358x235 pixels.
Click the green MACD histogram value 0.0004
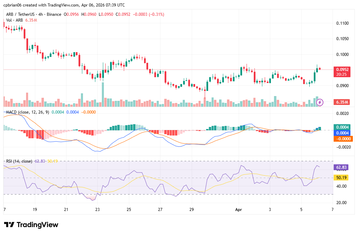342,126
